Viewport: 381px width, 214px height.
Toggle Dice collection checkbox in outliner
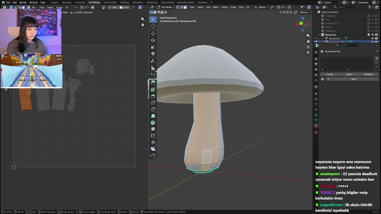coord(368,20)
